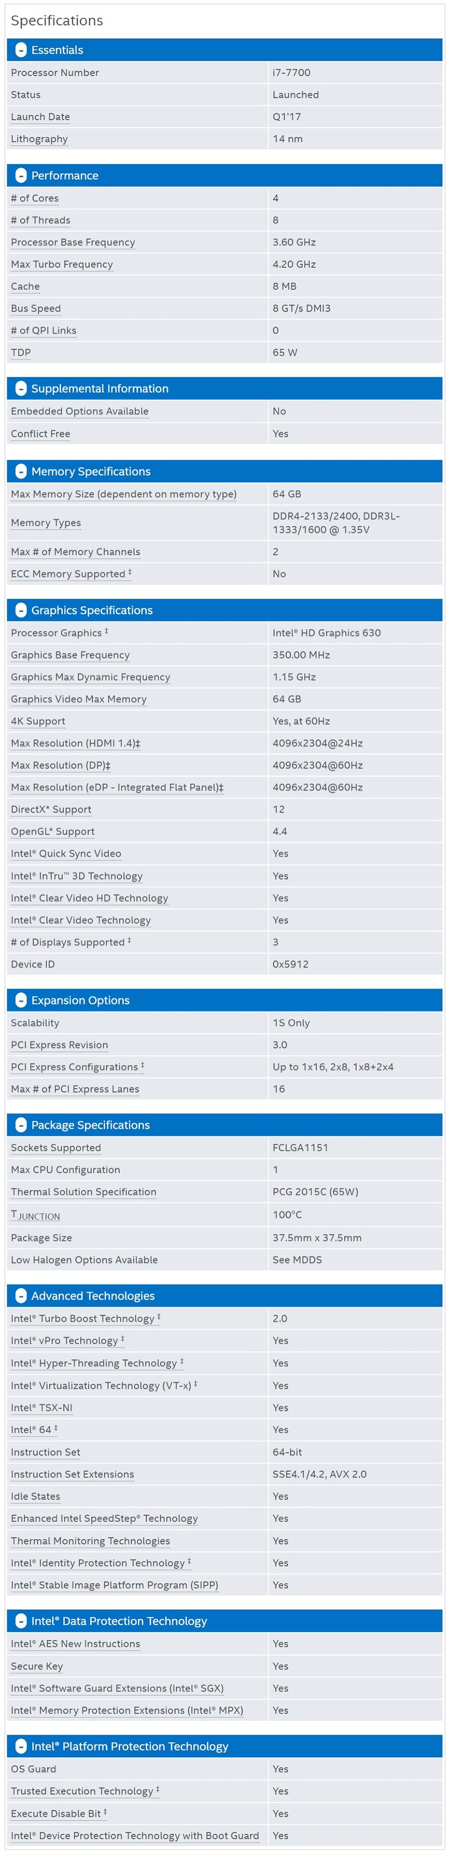Collapse the Performance section minus icon
This screenshot has height=1854, width=449.
tap(21, 176)
